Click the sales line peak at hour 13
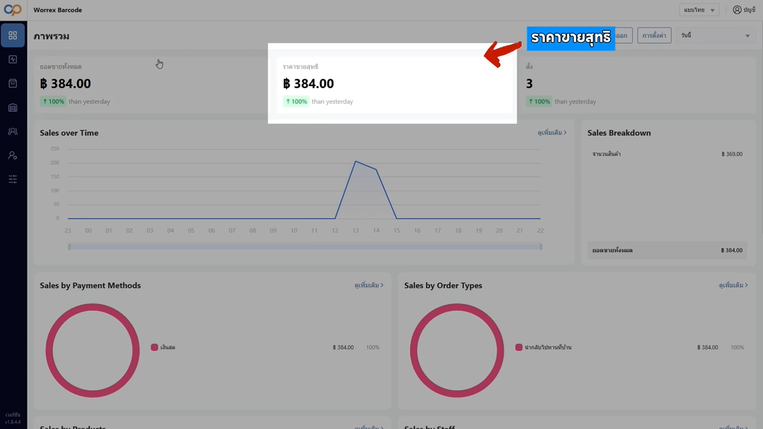 pyautogui.click(x=356, y=161)
